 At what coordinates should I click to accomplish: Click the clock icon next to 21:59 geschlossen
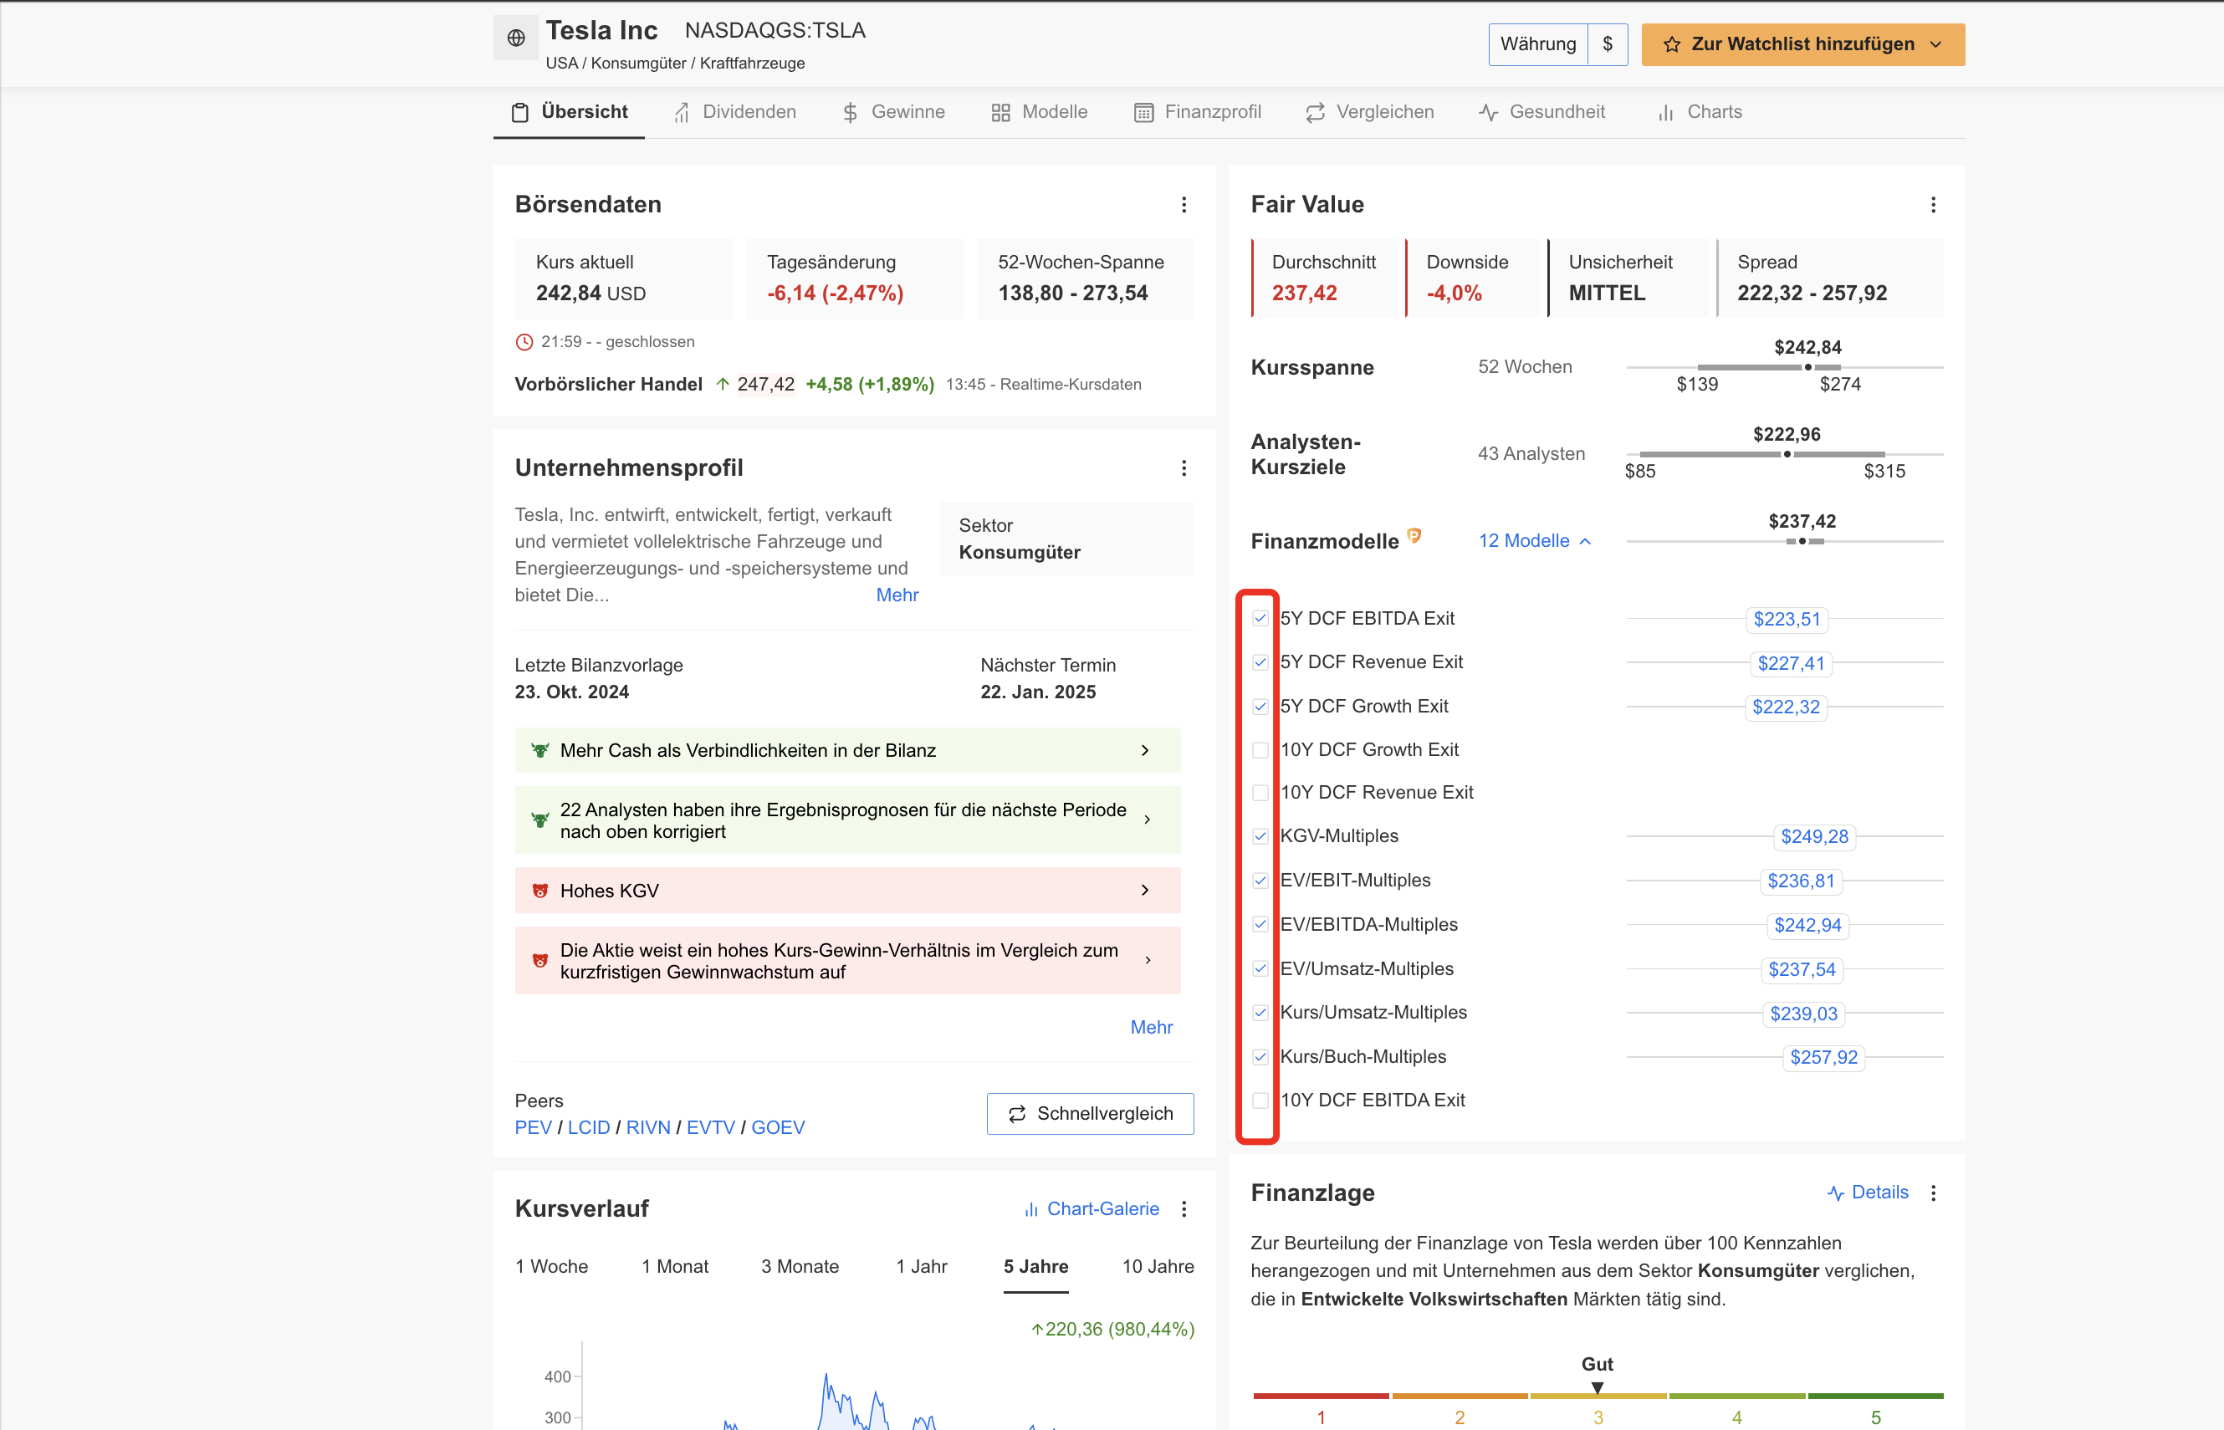pyautogui.click(x=524, y=342)
